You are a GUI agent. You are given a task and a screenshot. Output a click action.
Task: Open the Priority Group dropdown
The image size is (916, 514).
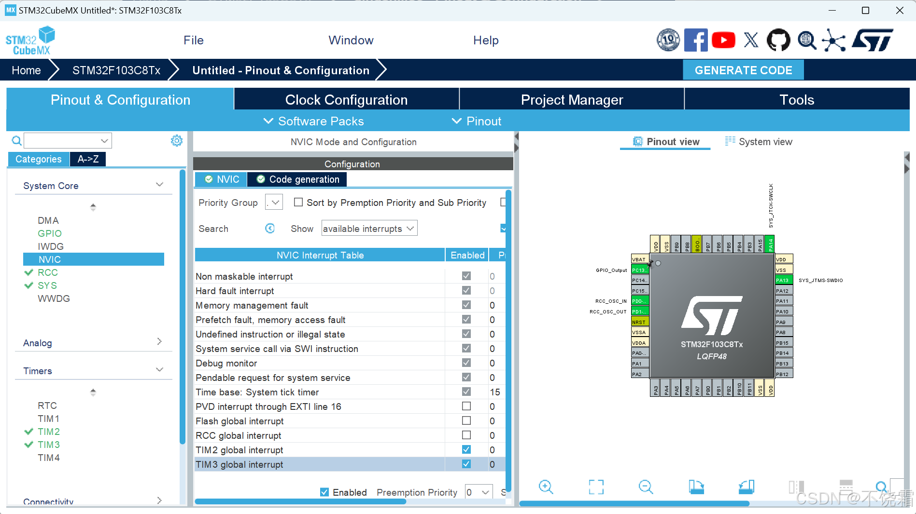pyautogui.click(x=274, y=203)
